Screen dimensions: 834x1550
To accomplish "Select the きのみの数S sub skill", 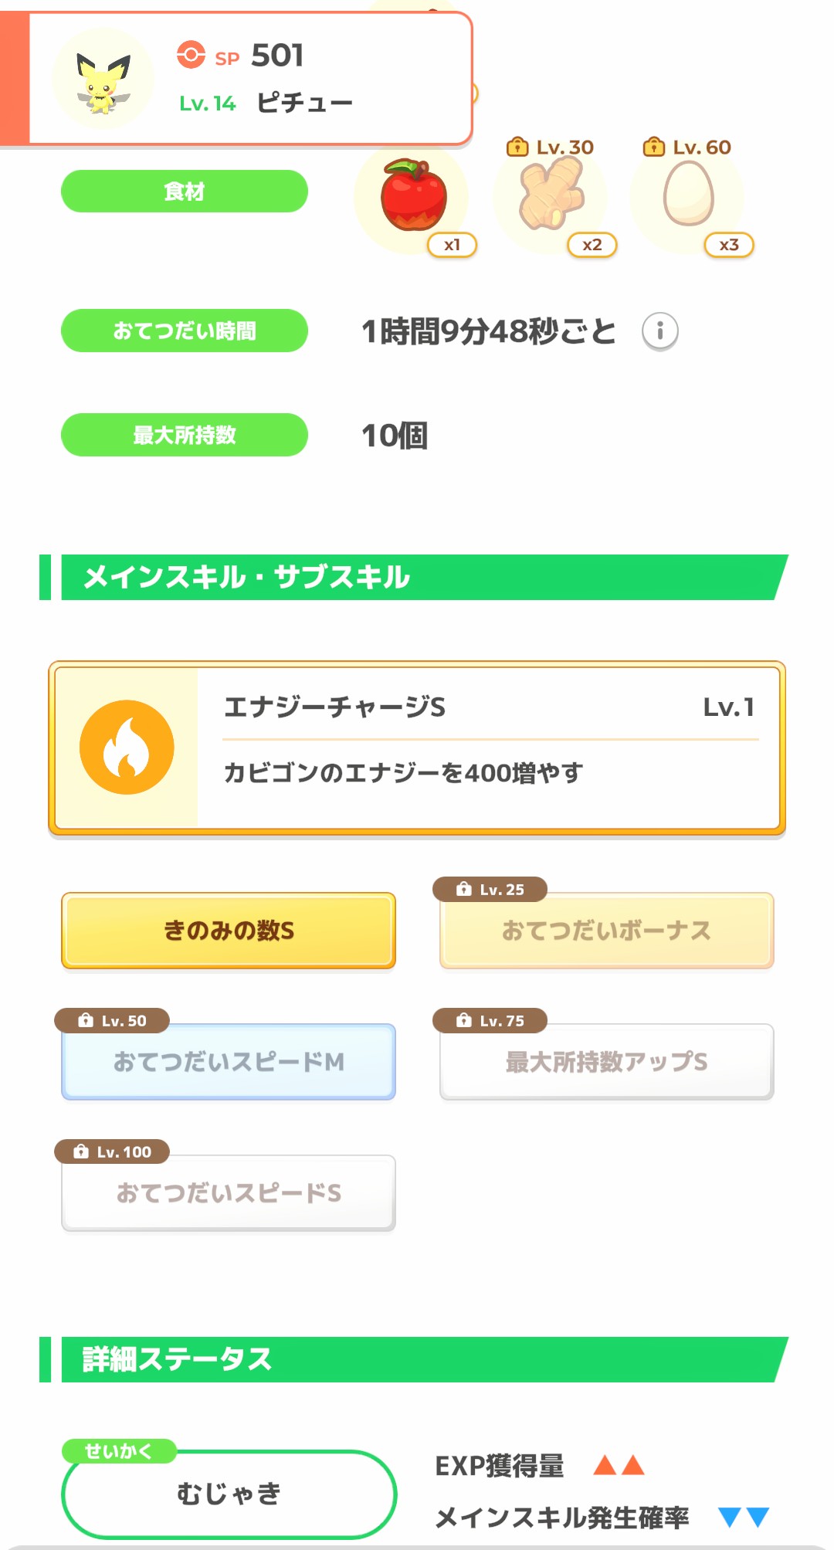I will 229,931.
